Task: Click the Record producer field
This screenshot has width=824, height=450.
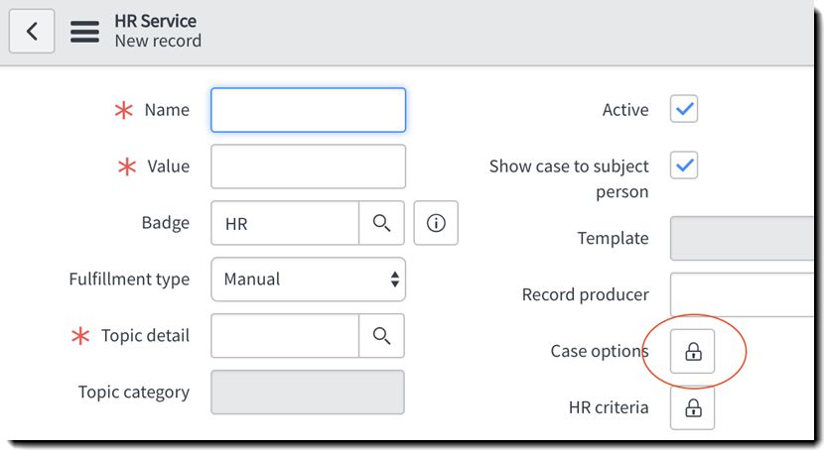Action: point(745,294)
